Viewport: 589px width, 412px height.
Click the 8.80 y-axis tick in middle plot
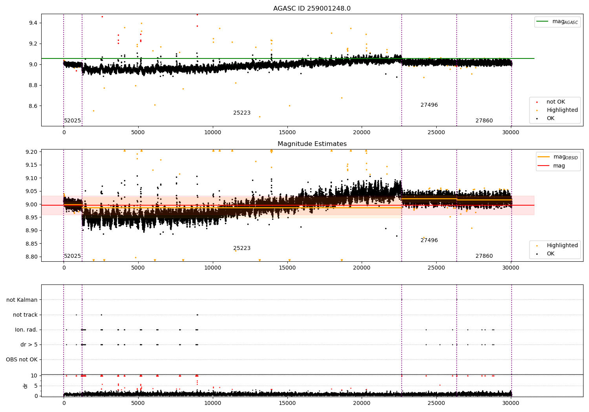pyautogui.click(x=31, y=257)
